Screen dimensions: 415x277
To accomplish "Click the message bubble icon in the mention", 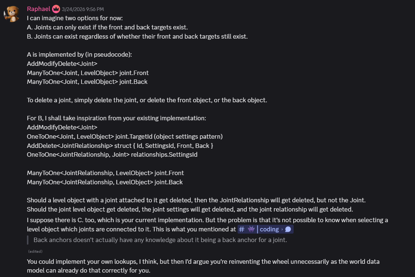I will [x=288, y=229].
